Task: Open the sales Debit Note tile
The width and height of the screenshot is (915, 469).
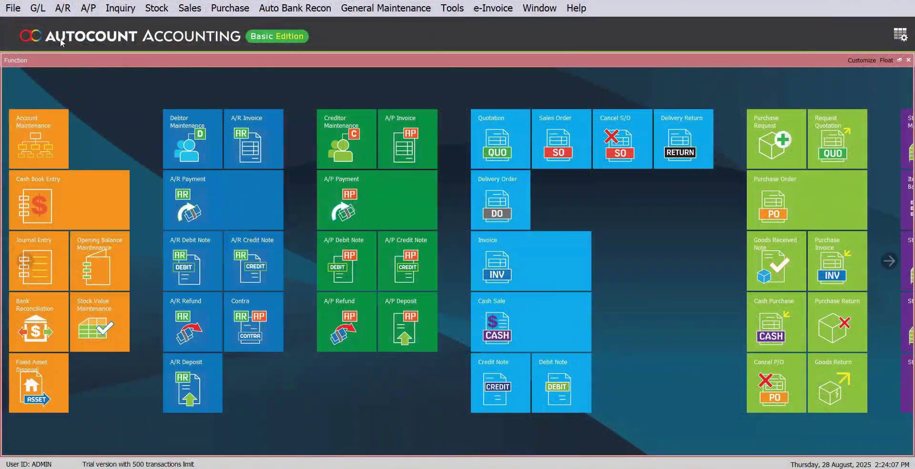Action: pyautogui.click(x=561, y=383)
